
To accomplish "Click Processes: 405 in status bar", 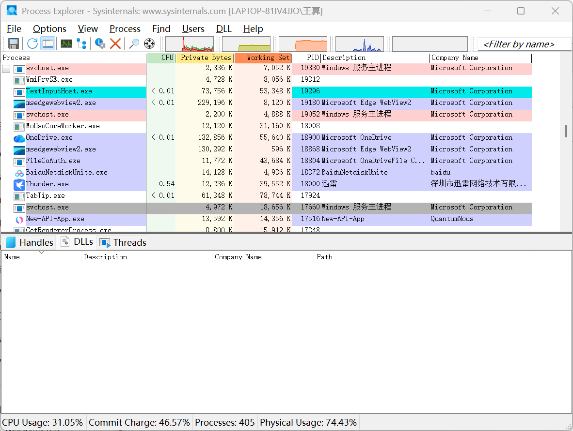I will coord(225,422).
